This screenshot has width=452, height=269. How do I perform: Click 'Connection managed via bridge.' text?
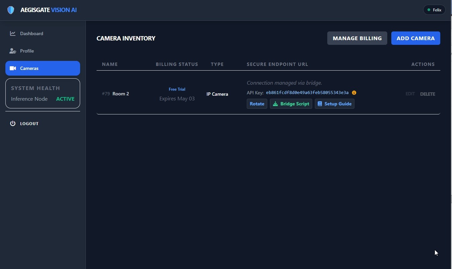(284, 83)
